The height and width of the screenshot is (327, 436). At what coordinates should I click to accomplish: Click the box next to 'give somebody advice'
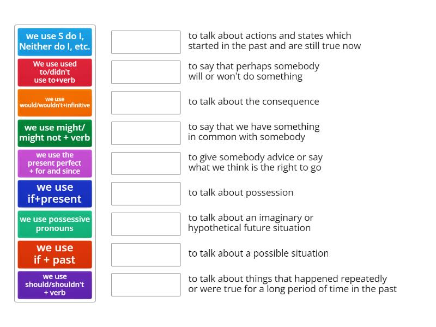146,163
